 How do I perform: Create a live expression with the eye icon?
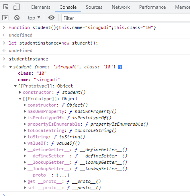51,17
